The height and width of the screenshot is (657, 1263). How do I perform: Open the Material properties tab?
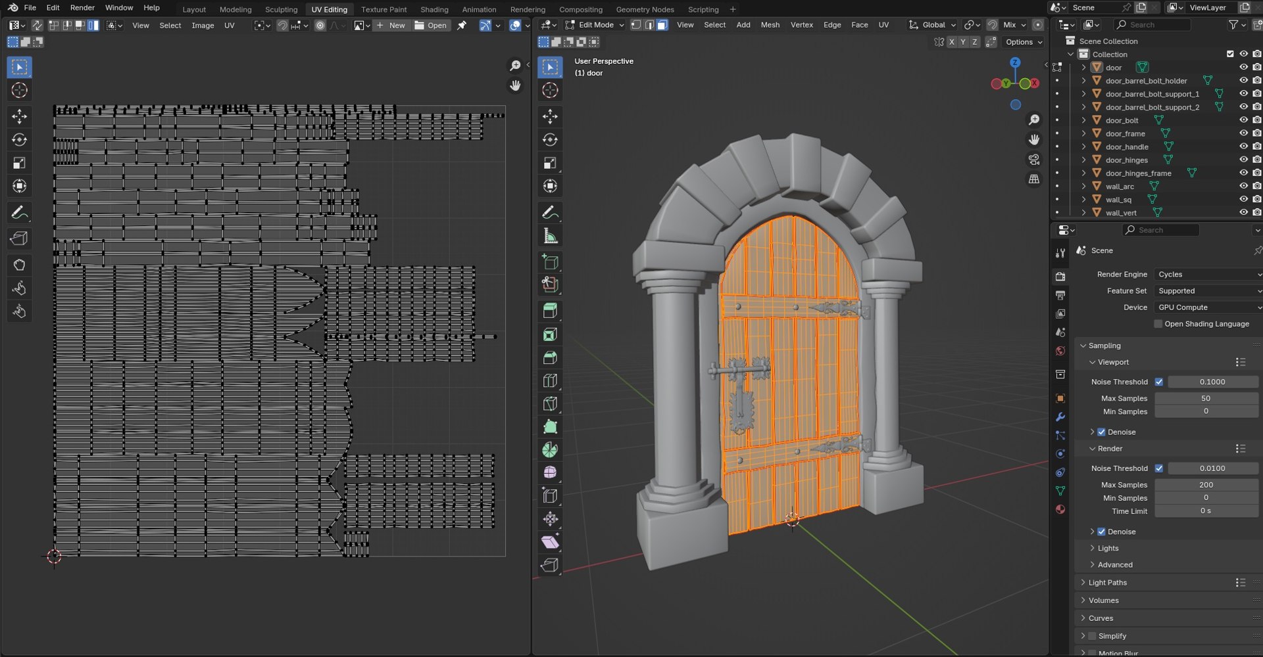(1060, 509)
